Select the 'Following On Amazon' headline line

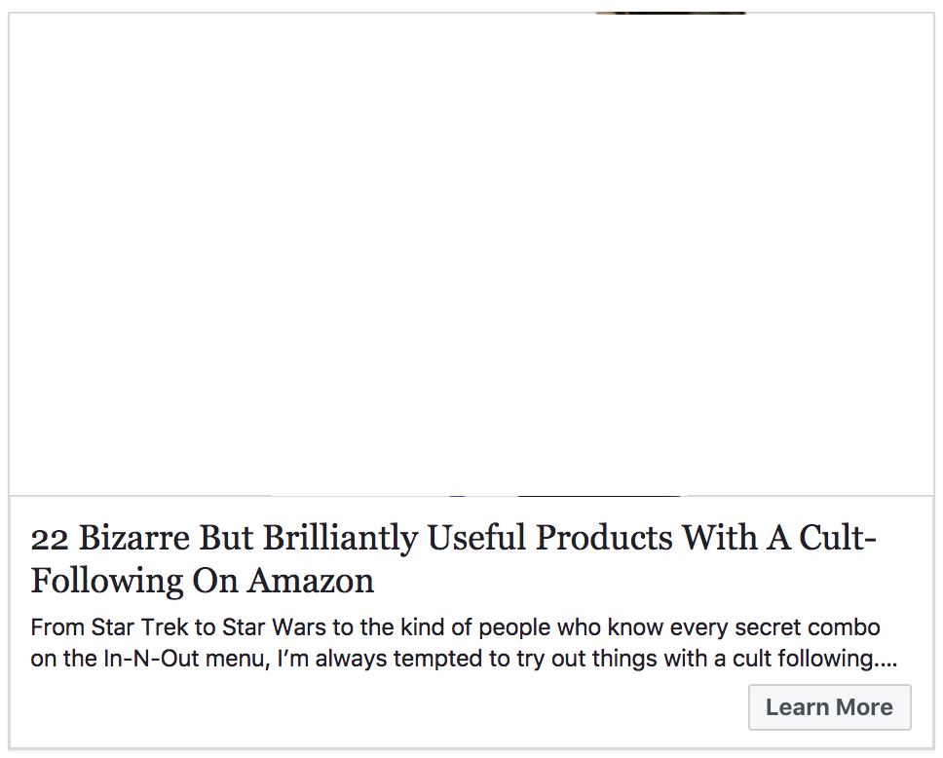[202, 581]
